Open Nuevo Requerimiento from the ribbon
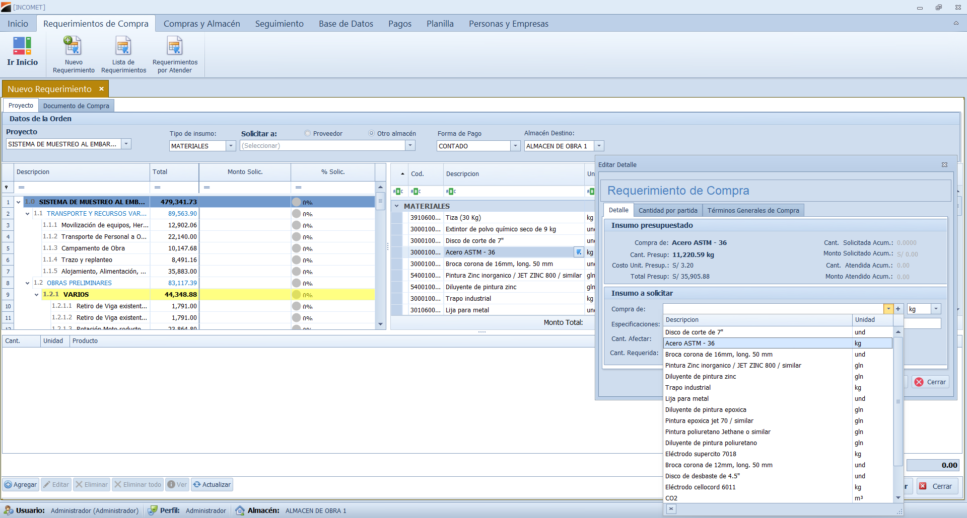This screenshot has height=518, width=967. point(73,46)
